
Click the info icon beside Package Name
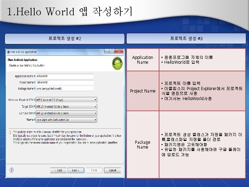35,89
